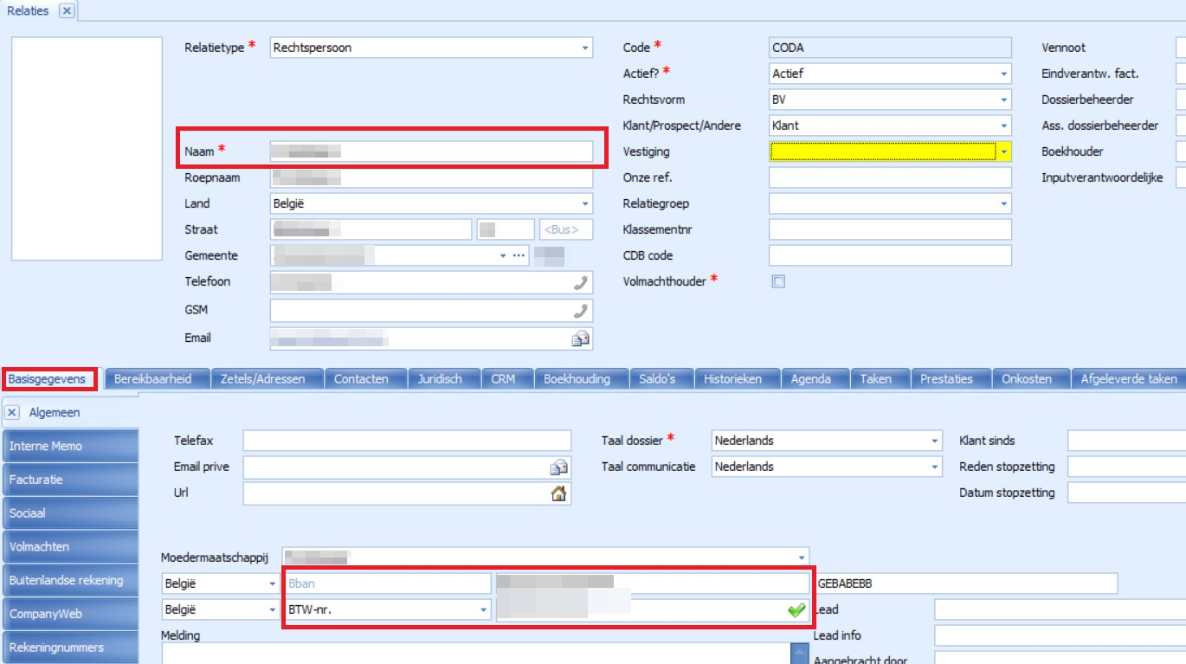Expand the yellow Vestiging dropdown
Screen dimensions: 1186x664
tap(1003, 152)
